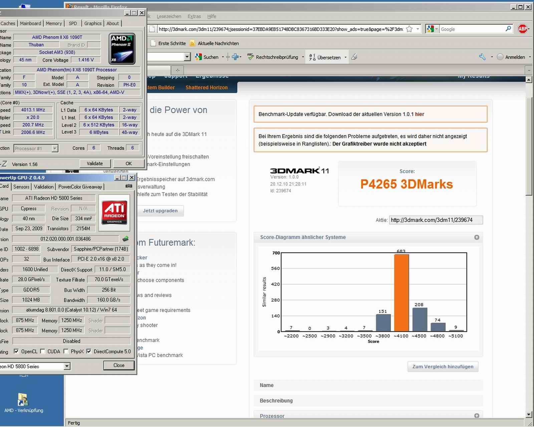Click the bookmark star icon in the URL bar
Screen dimensions: 534x427
pos(409,29)
